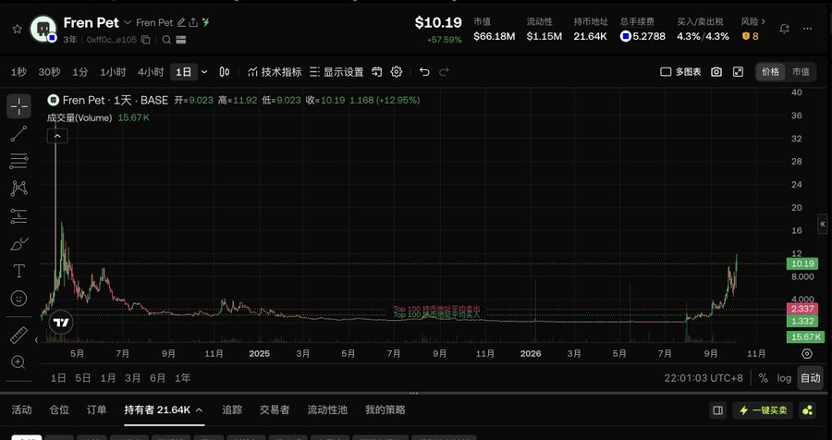Select the 1秒 timeframe

click(x=18, y=72)
